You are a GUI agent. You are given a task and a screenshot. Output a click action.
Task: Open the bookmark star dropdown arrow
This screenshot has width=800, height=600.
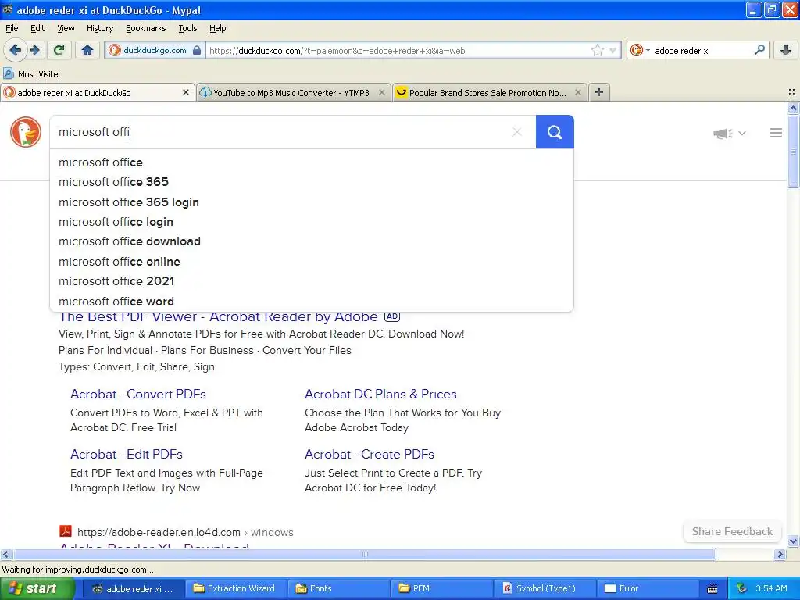tap(612, 50)
